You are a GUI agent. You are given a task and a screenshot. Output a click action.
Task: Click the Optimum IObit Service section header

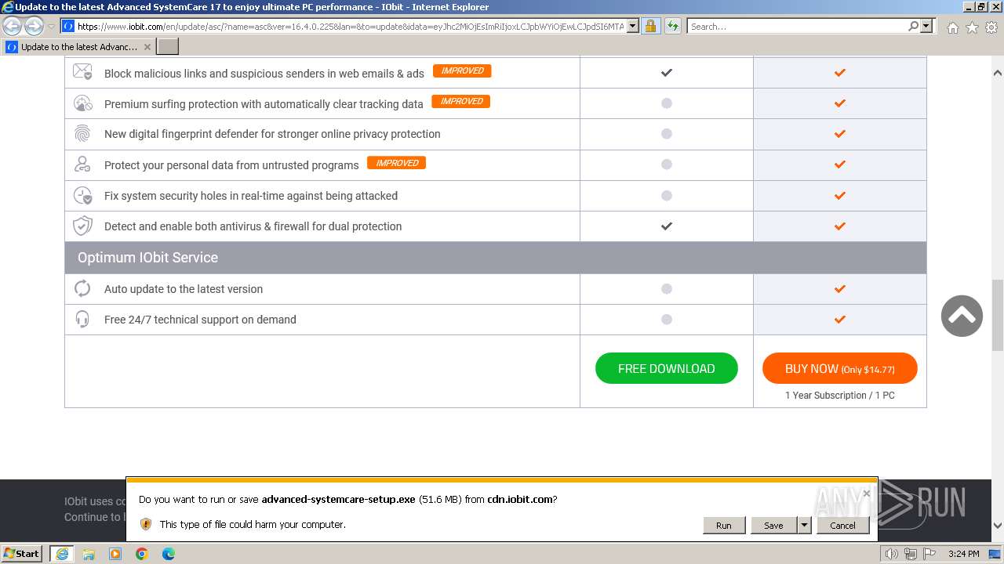(x=496, y=258)
